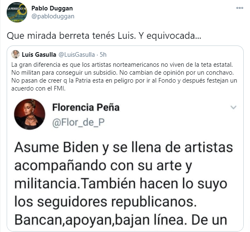Image resolution: width=250 pixels, height=232 pixels.
Task: Expand the chevron beside Florencia Peña
Action: coord(233,107)
